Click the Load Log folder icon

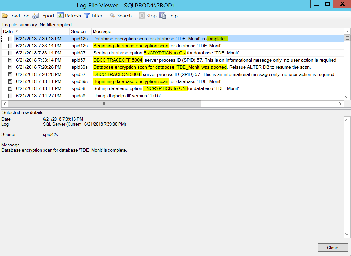coord(5,16)
